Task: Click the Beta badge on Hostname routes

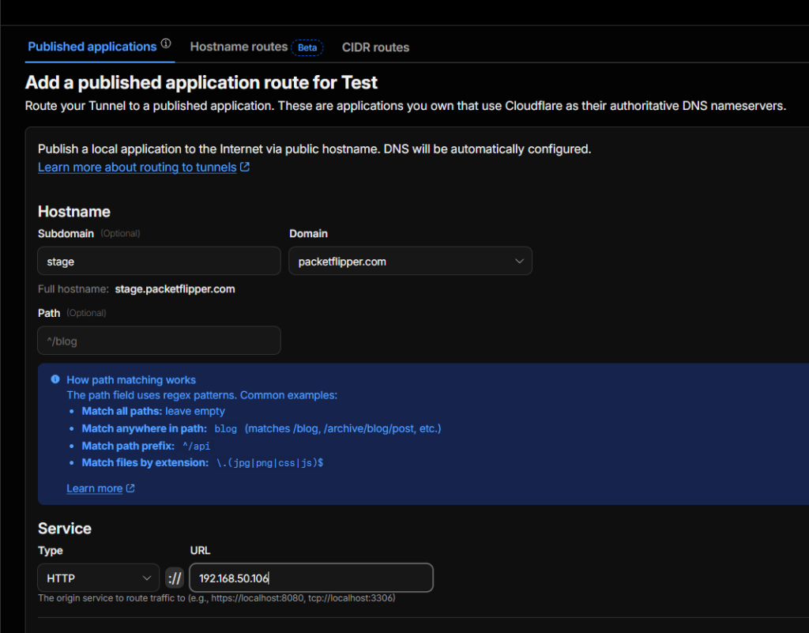Action: (x=307, y=47)
